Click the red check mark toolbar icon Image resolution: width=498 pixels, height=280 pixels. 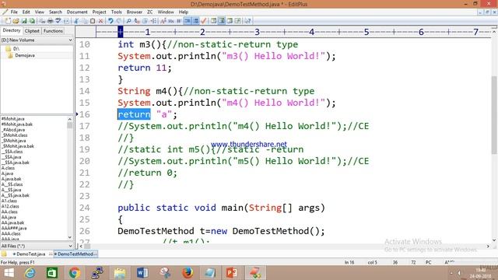point(204,21)
